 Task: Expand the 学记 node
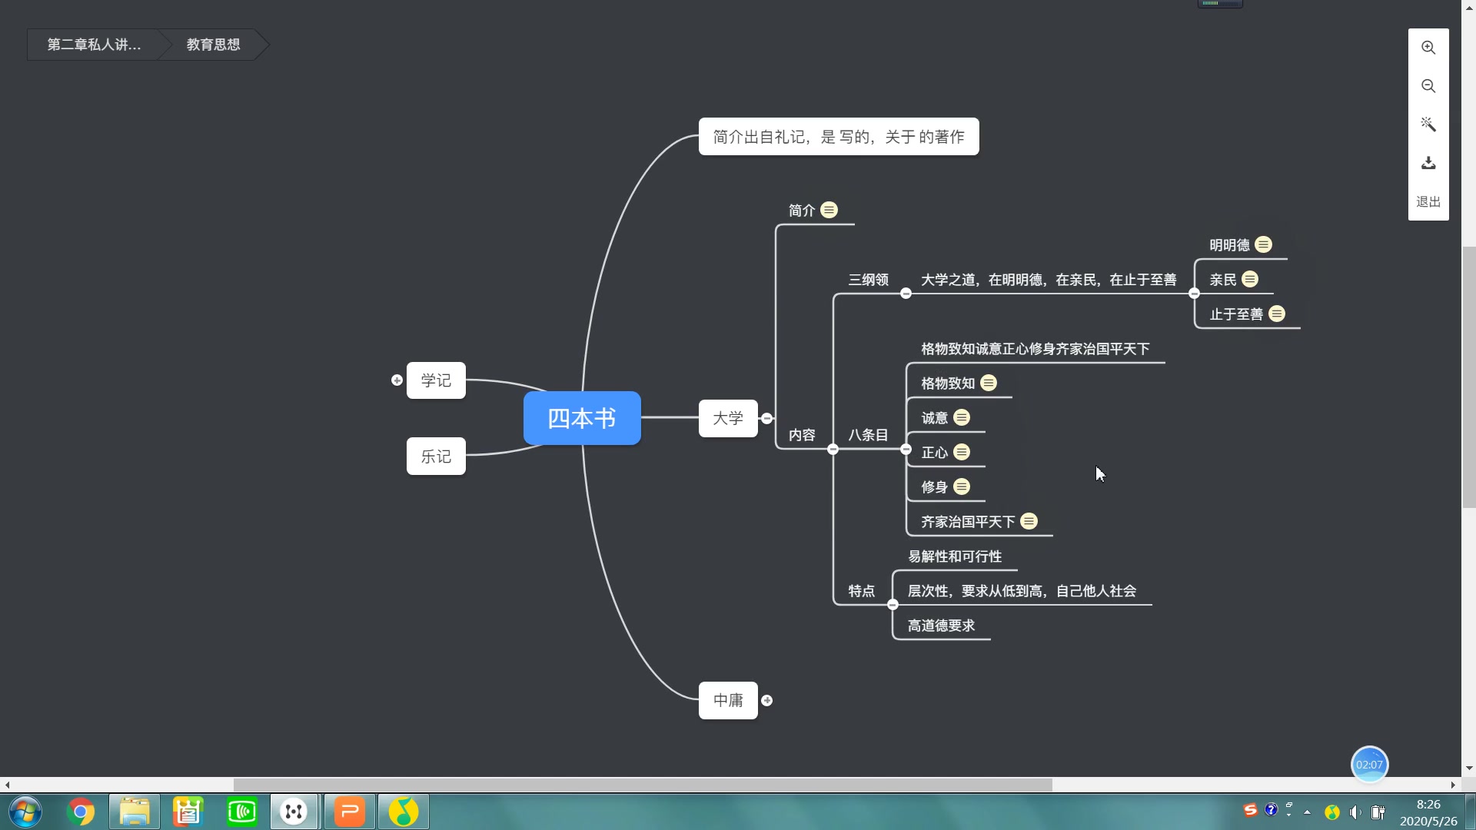[397, 380]
